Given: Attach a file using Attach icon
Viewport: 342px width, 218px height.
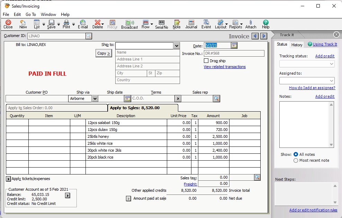Looking at the screenshot, I should [x=251, y=24].
